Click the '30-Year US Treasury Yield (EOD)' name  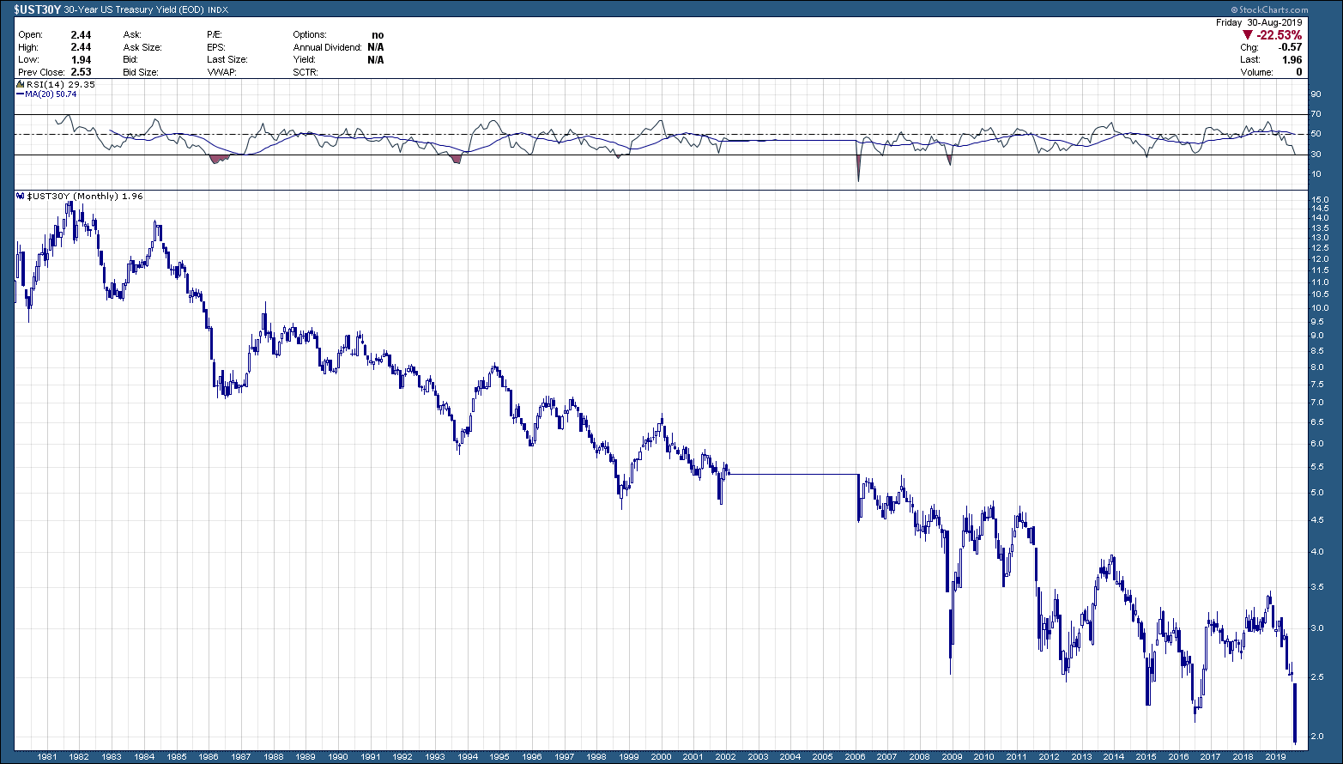click(134, 9)
